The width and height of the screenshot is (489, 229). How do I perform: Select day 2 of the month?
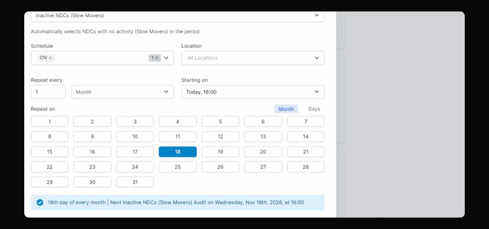coord(92,121)
